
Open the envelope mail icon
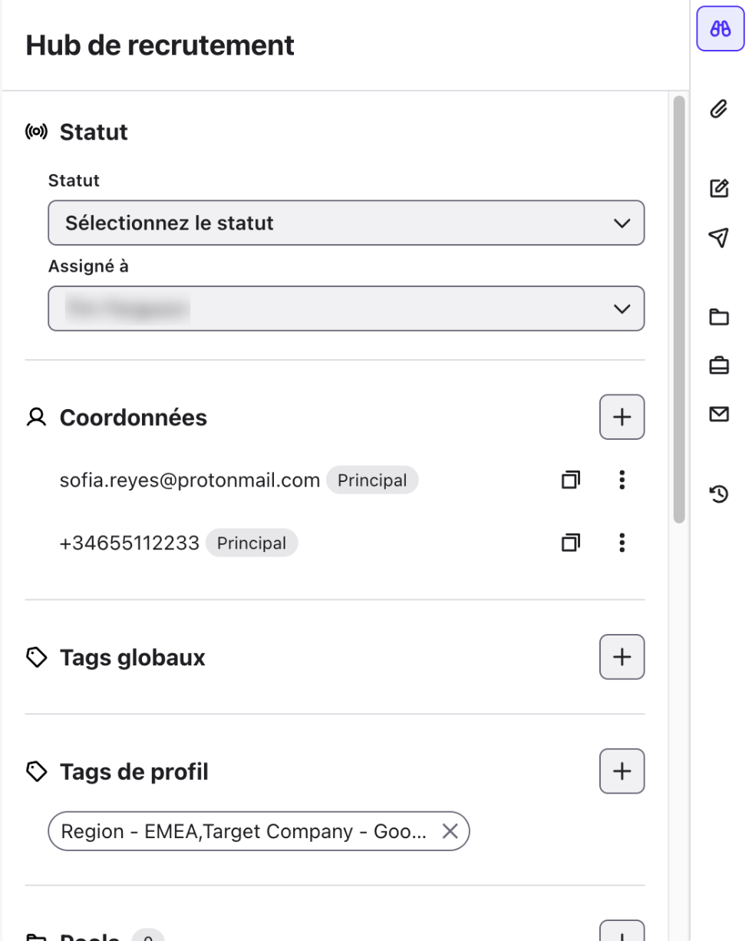point(718,414)
